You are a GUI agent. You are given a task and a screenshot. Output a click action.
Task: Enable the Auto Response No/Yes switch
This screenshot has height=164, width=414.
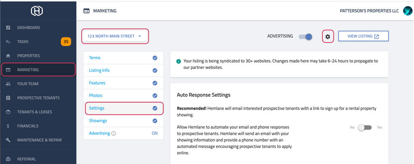tap(365, 128)
